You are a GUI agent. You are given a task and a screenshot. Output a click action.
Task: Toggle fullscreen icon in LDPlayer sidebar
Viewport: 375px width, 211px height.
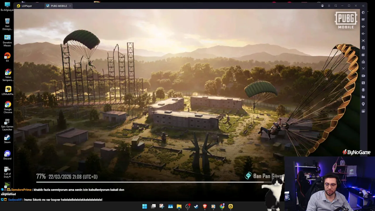363,40
